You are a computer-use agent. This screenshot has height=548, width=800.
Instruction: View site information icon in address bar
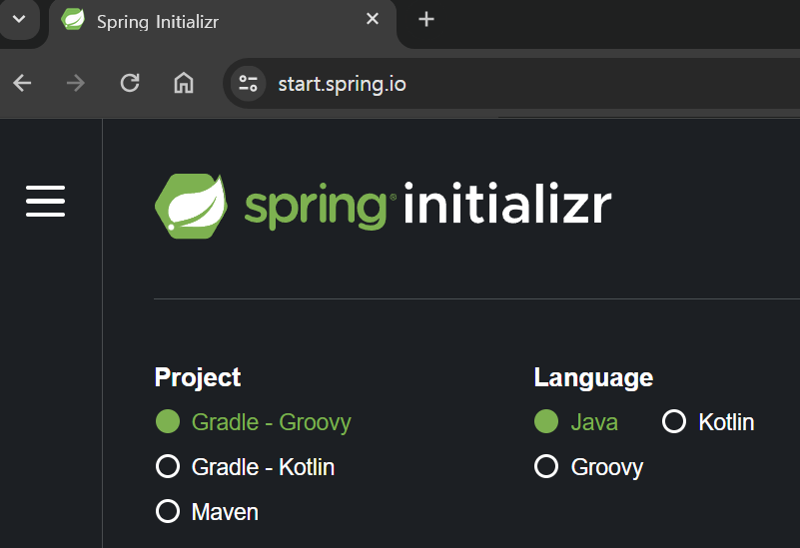click(248, 83)
